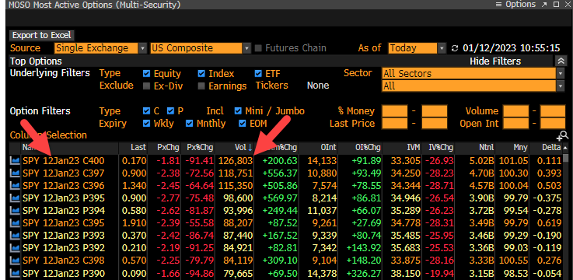Open chart icon for SPY 12Jan23 P390

[15, 273]
